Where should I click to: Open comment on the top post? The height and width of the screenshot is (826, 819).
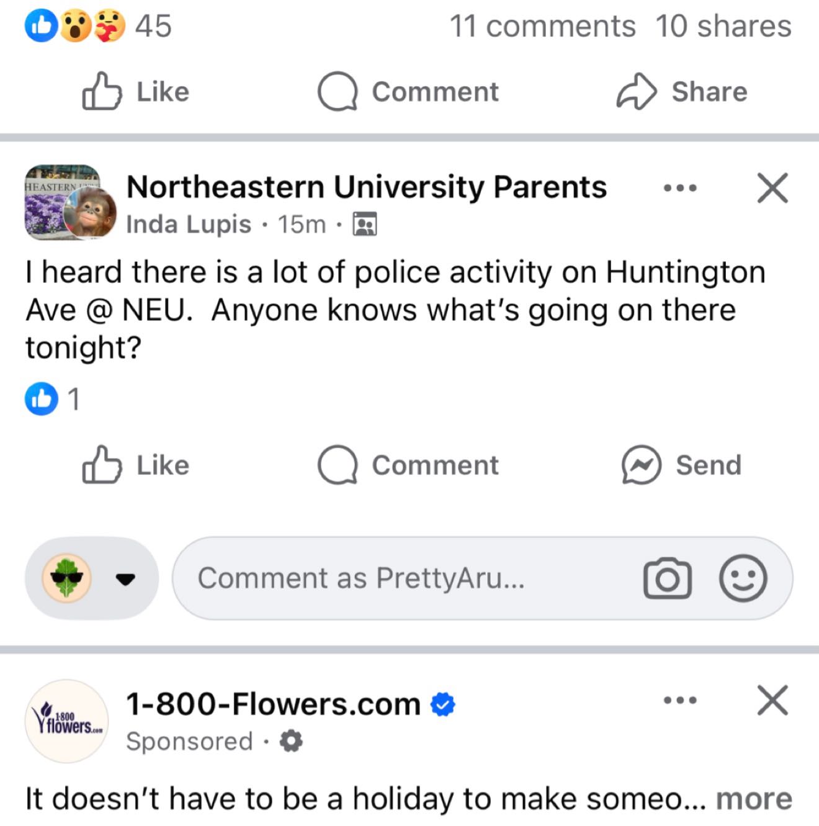pyautogui.click(x=408, y=92)
